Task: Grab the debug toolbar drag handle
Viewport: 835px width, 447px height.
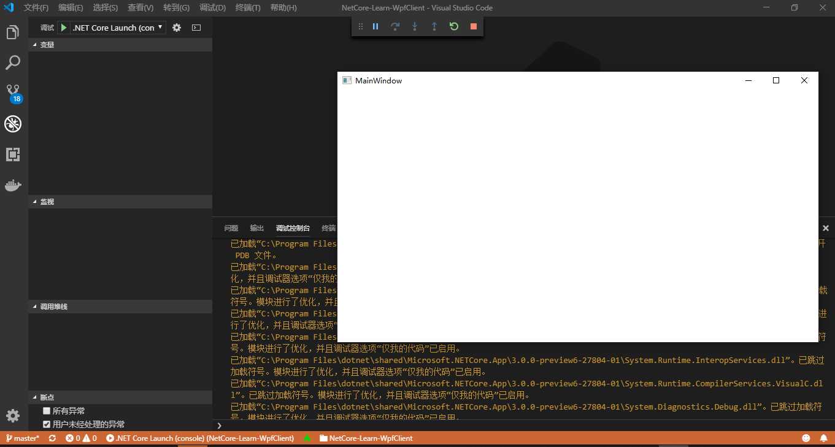Action: (x=361, y=26)
